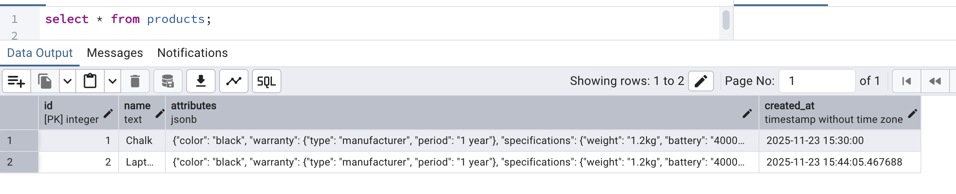The height and width of the screenshot is (194, 956).
Task: Click the Paste clipboard icon
Action: click(x=90, y=81)
